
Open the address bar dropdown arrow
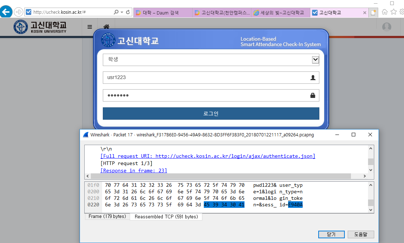click(122, 12)
